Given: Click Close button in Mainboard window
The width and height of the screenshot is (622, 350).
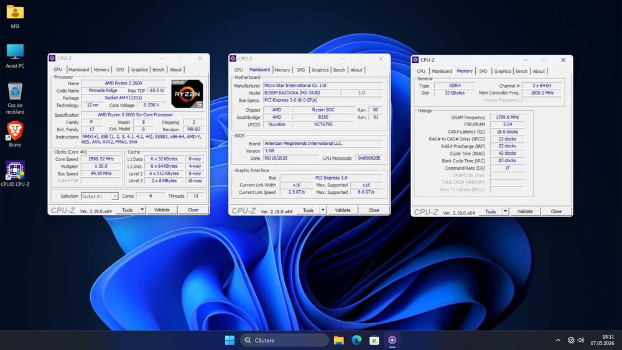Looking at the screenshot, I should [374, 210].
